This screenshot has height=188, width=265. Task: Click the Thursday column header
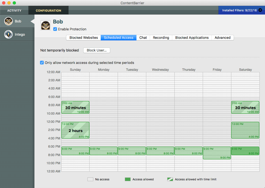coord(189,69)
